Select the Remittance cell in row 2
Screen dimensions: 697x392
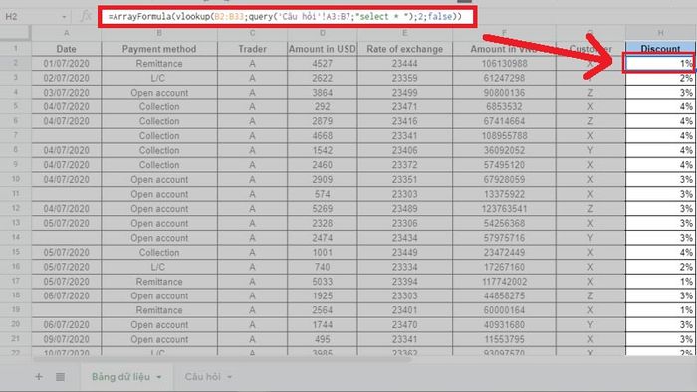pos(159,64)
